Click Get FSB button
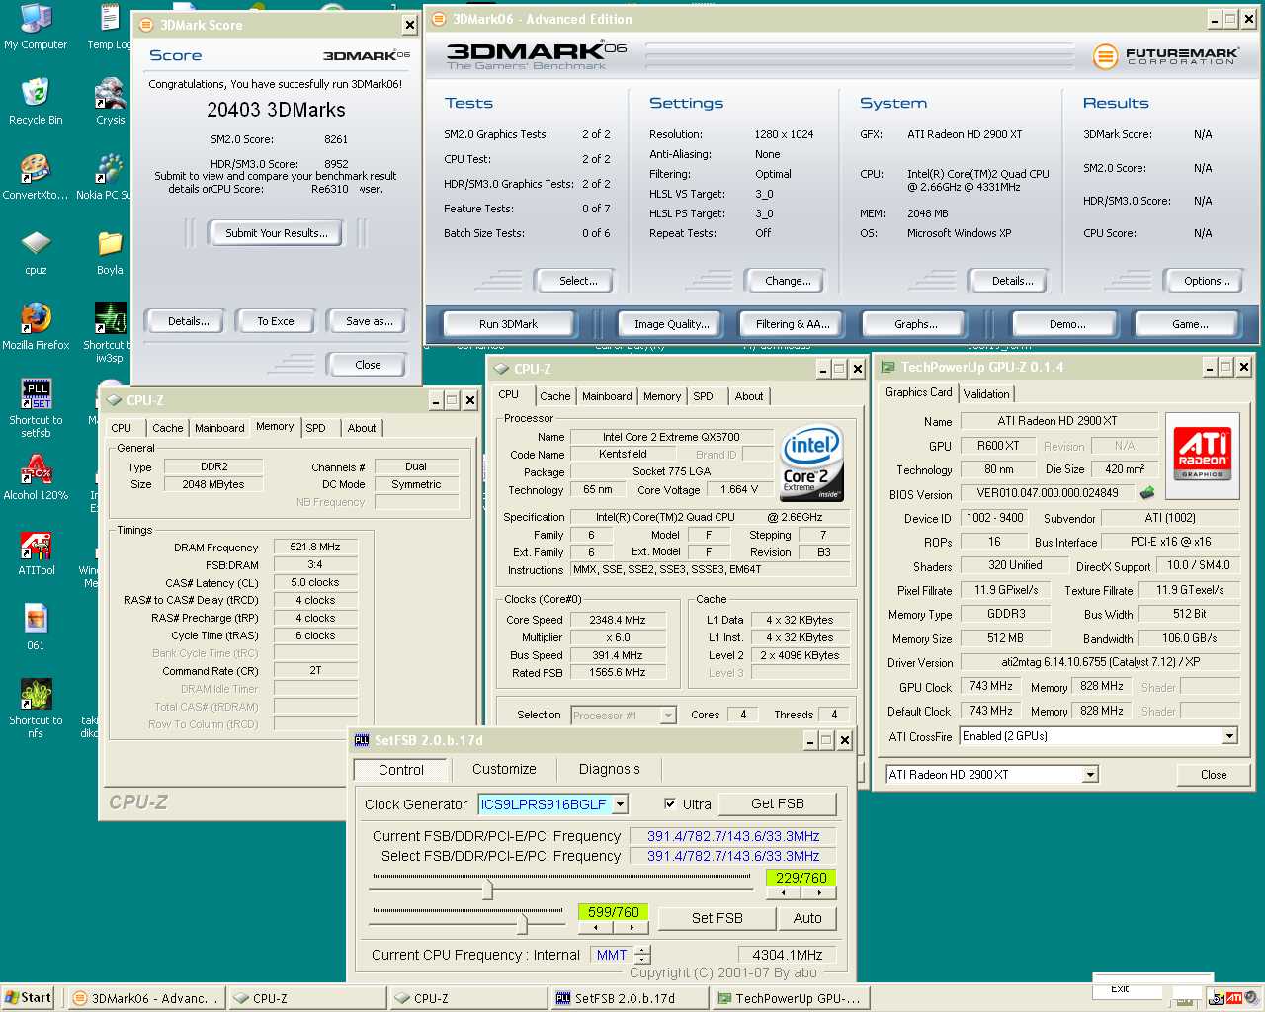 click(x=778, y=804)
